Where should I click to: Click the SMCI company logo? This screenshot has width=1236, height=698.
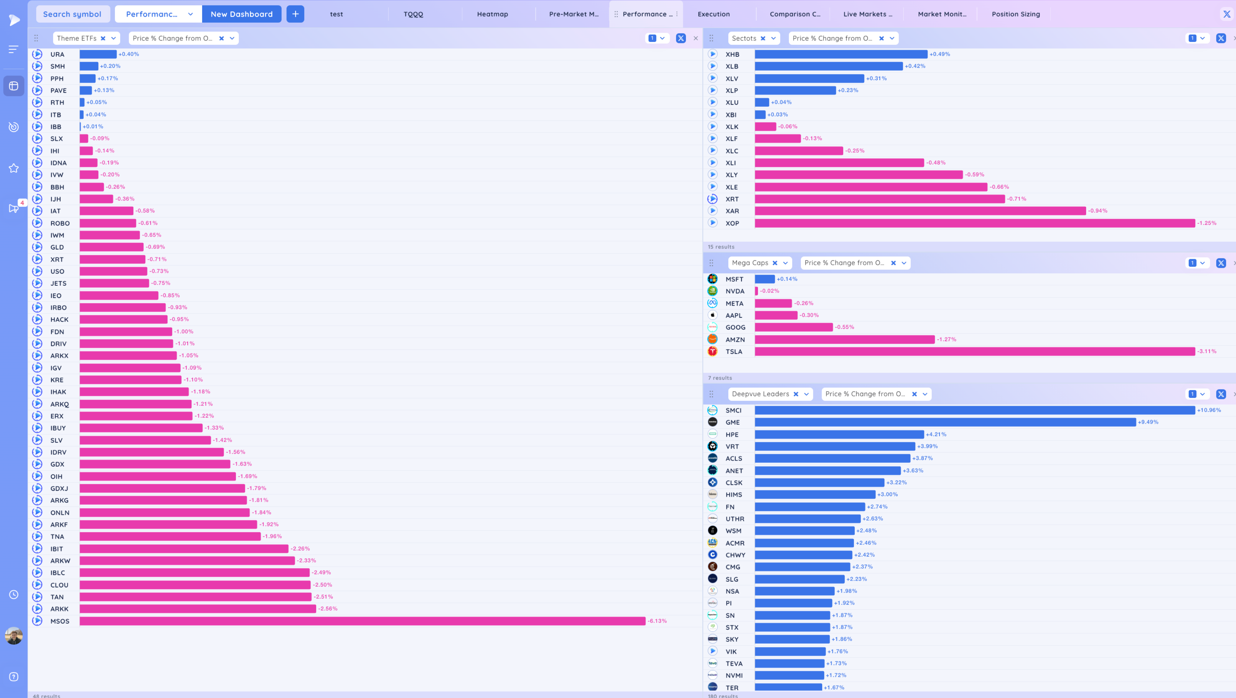tap(712, 410)
